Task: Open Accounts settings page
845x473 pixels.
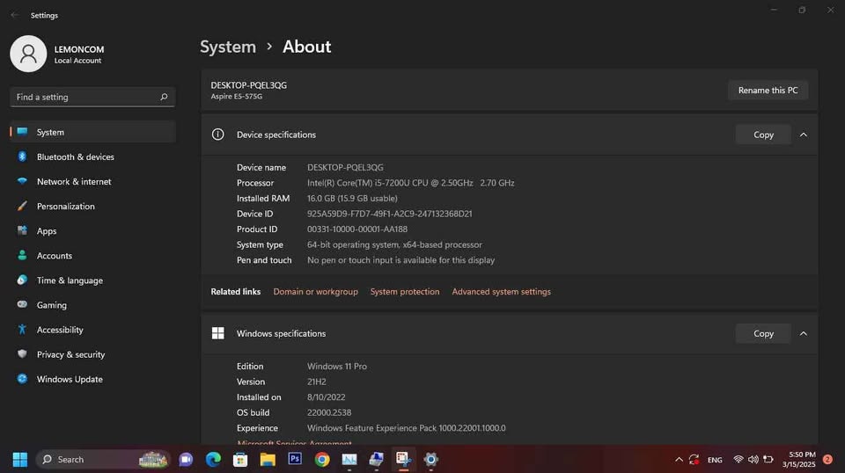Action: pos(92,256)
